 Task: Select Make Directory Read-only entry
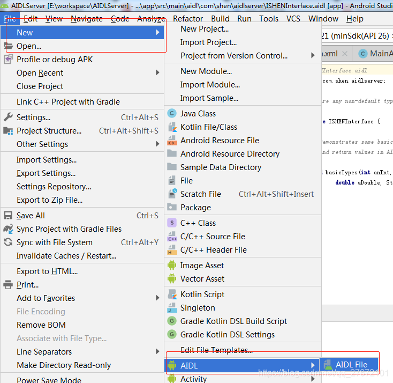pos(82,365)
